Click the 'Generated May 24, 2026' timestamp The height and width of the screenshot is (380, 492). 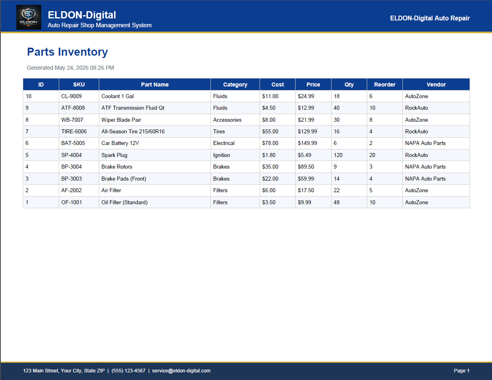click(x=70, y=68)
